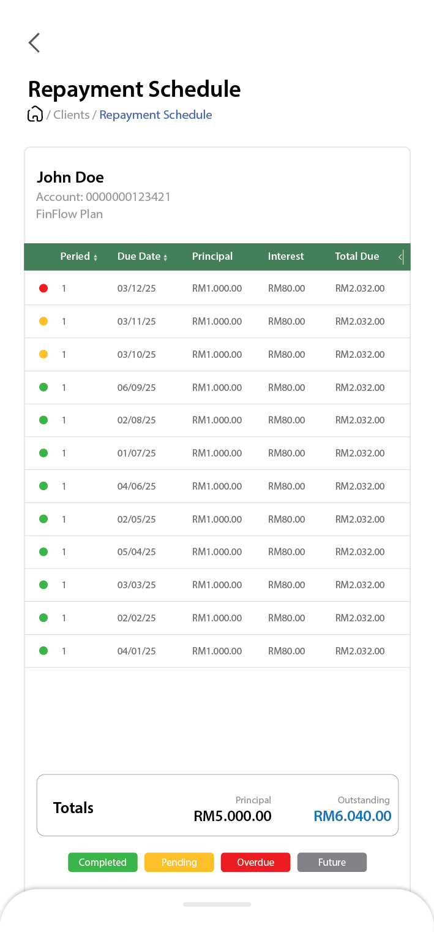Select the grey Future status swatch

[332, 862]
